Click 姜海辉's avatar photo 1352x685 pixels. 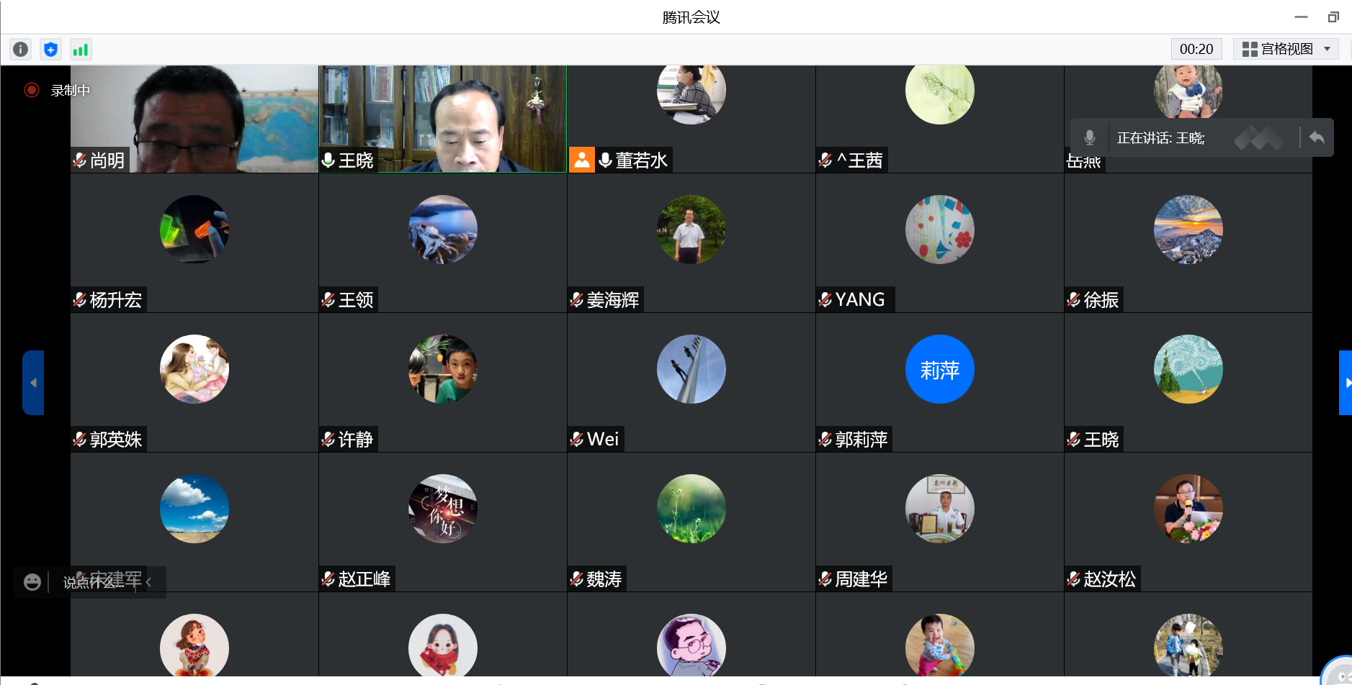click(691, 230)
